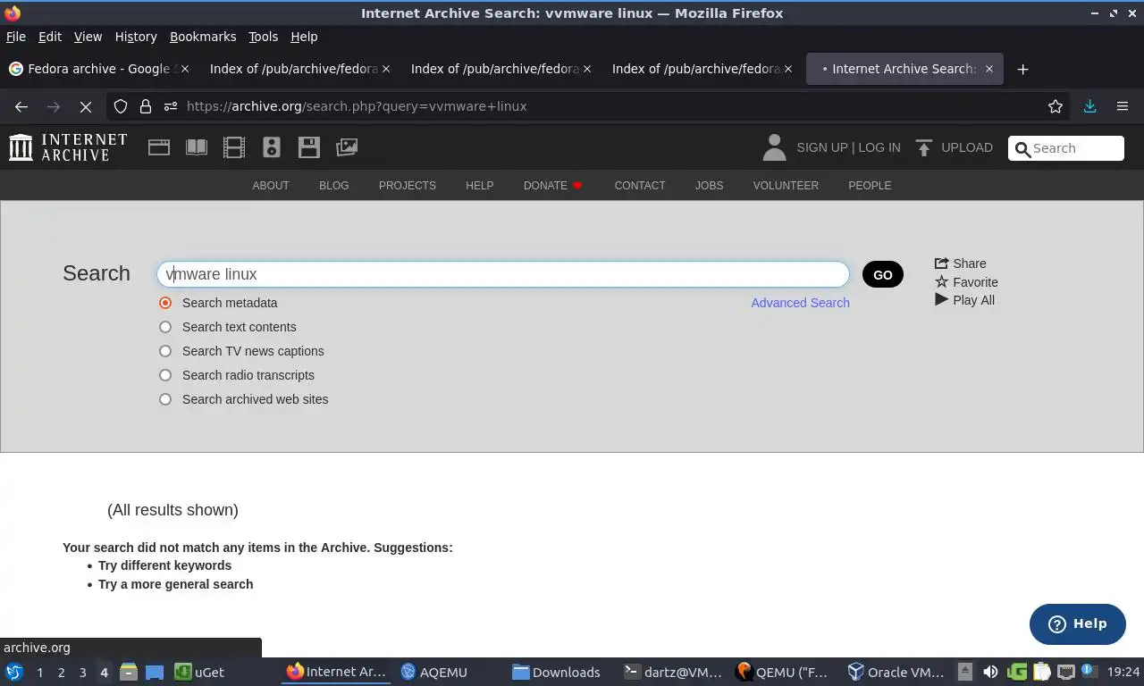Select Search radio transcripts radio button
This screenshot has height=686, width=1144.
(165, 375)
